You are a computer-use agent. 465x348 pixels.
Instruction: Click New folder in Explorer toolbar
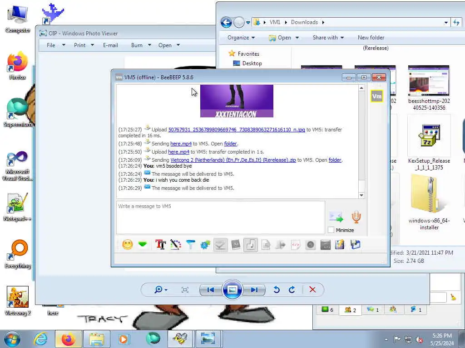tap(371, 38)
